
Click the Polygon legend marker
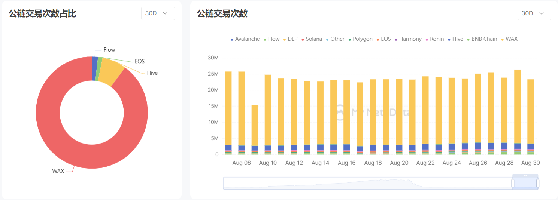[x=350, y=39]
